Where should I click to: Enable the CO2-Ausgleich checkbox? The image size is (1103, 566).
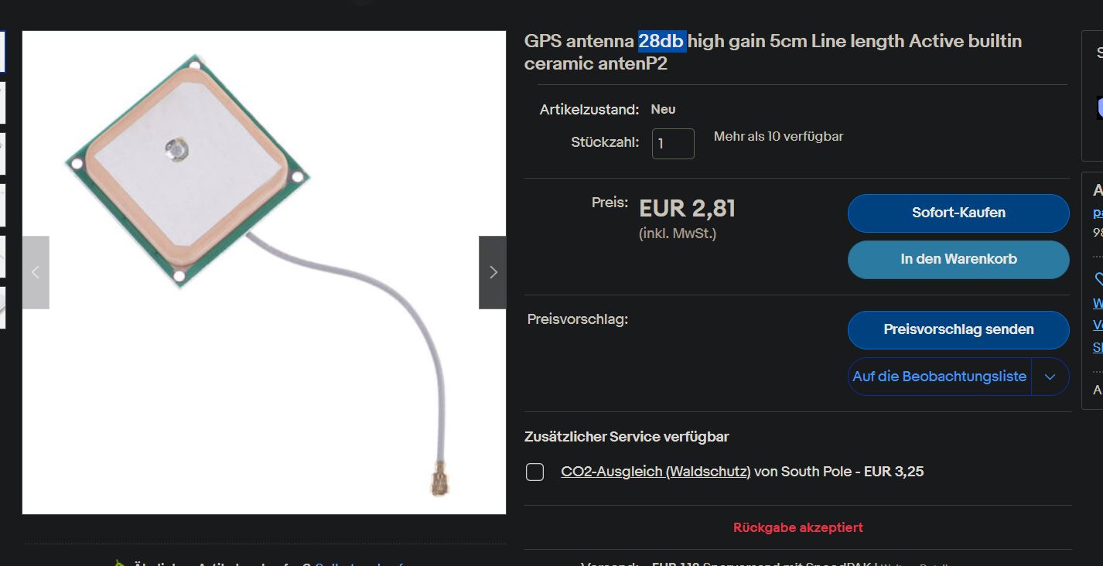click(x=534, y=472)
